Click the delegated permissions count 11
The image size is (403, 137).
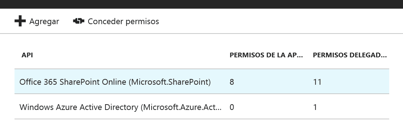tap(317, 82)
